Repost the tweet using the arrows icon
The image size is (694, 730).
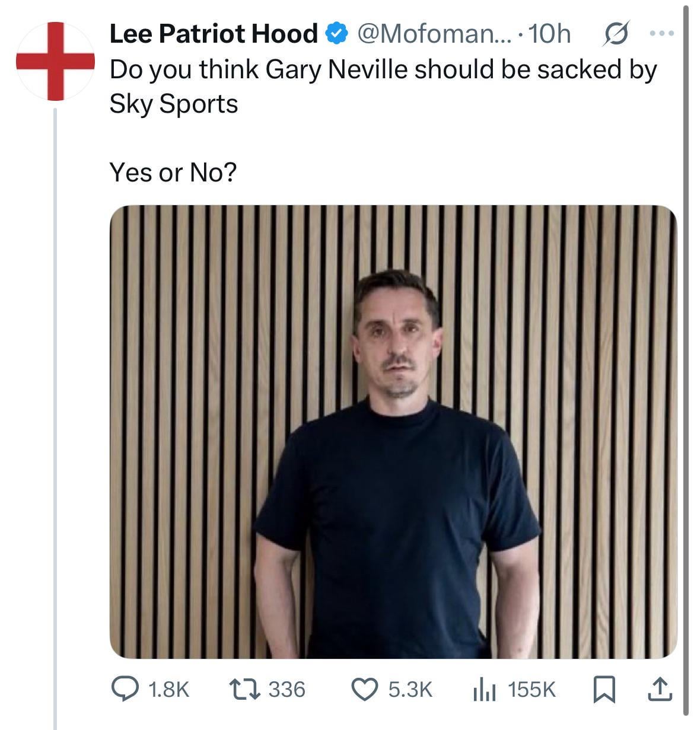[x=244, y=688]
